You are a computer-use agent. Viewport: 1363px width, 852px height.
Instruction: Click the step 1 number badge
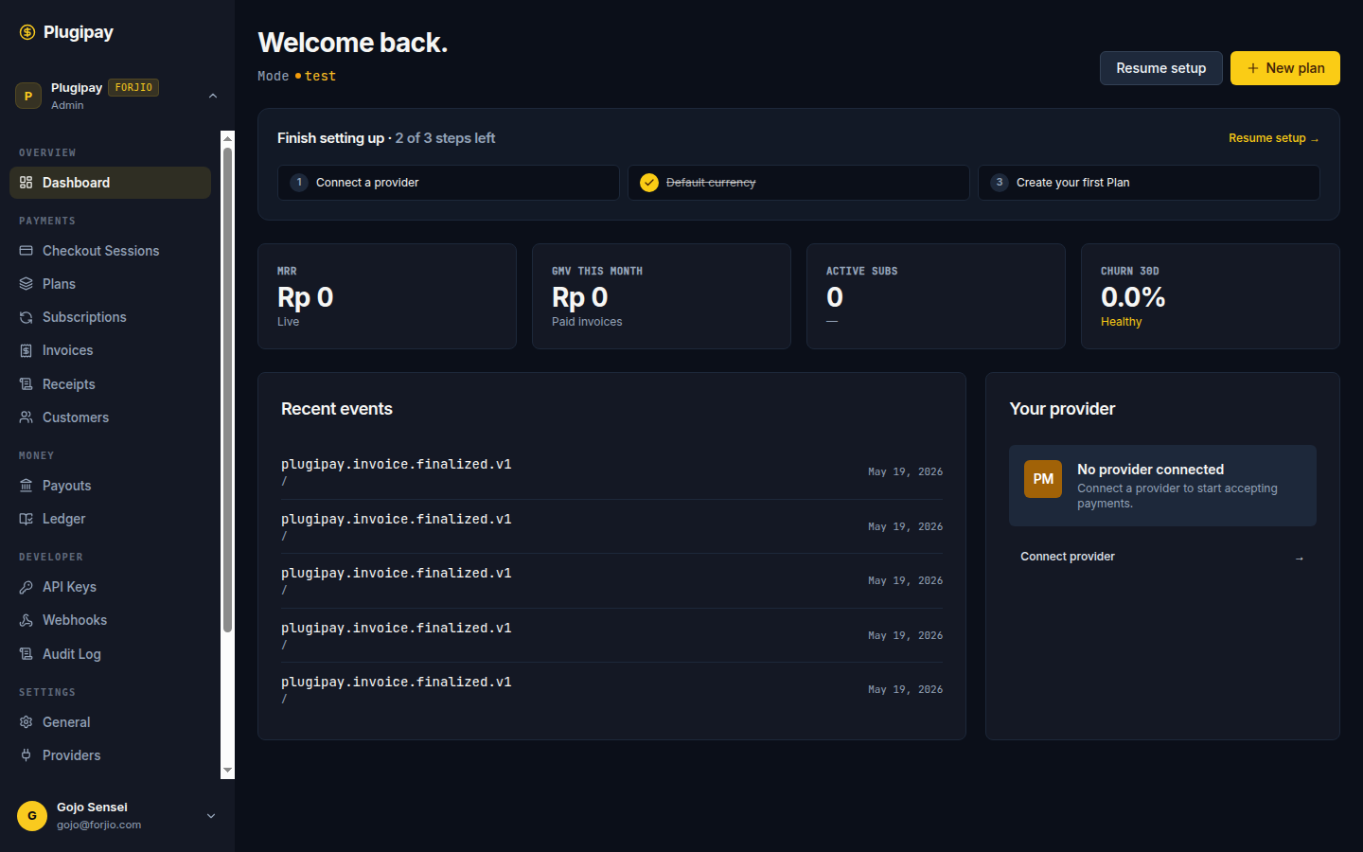click(x=299, y=183)
